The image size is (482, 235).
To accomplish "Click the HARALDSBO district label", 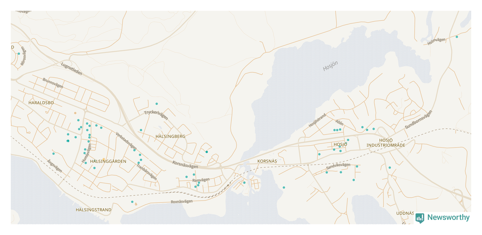I will pos(41,103).
